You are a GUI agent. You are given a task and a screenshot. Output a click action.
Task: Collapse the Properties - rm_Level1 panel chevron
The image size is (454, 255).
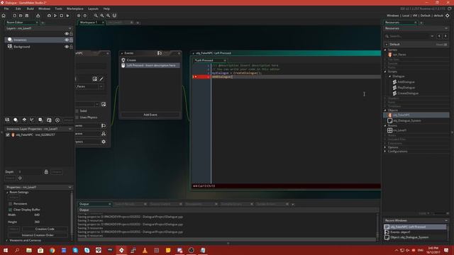[x=70, y=187]
